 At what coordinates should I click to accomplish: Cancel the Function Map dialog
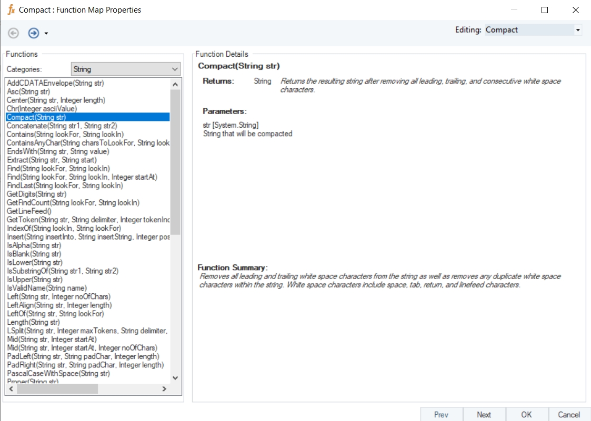pos(569,414)
